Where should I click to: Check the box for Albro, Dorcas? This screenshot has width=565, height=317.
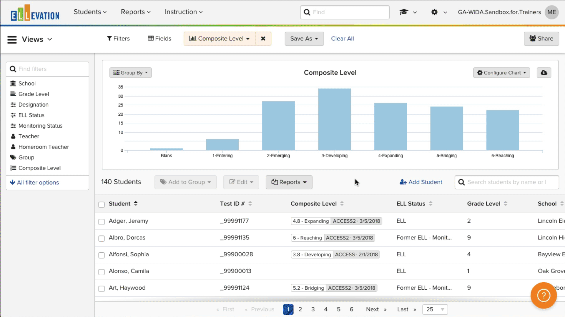102,238
